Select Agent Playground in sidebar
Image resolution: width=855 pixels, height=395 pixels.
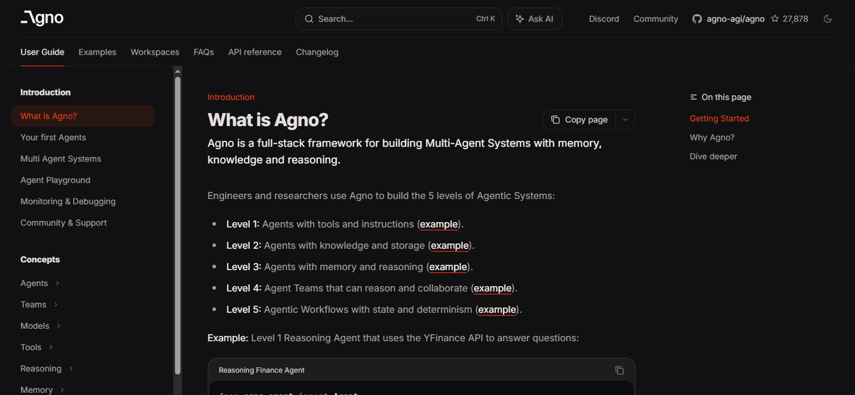pyautogui.click(x=55, y=180)
